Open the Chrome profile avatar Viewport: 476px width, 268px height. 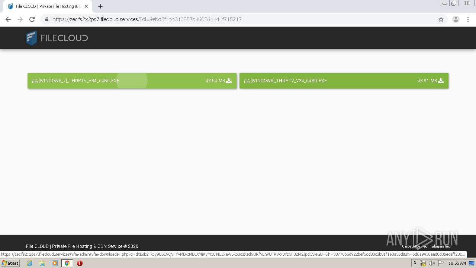pyautogui.click(x=456, y=19)
